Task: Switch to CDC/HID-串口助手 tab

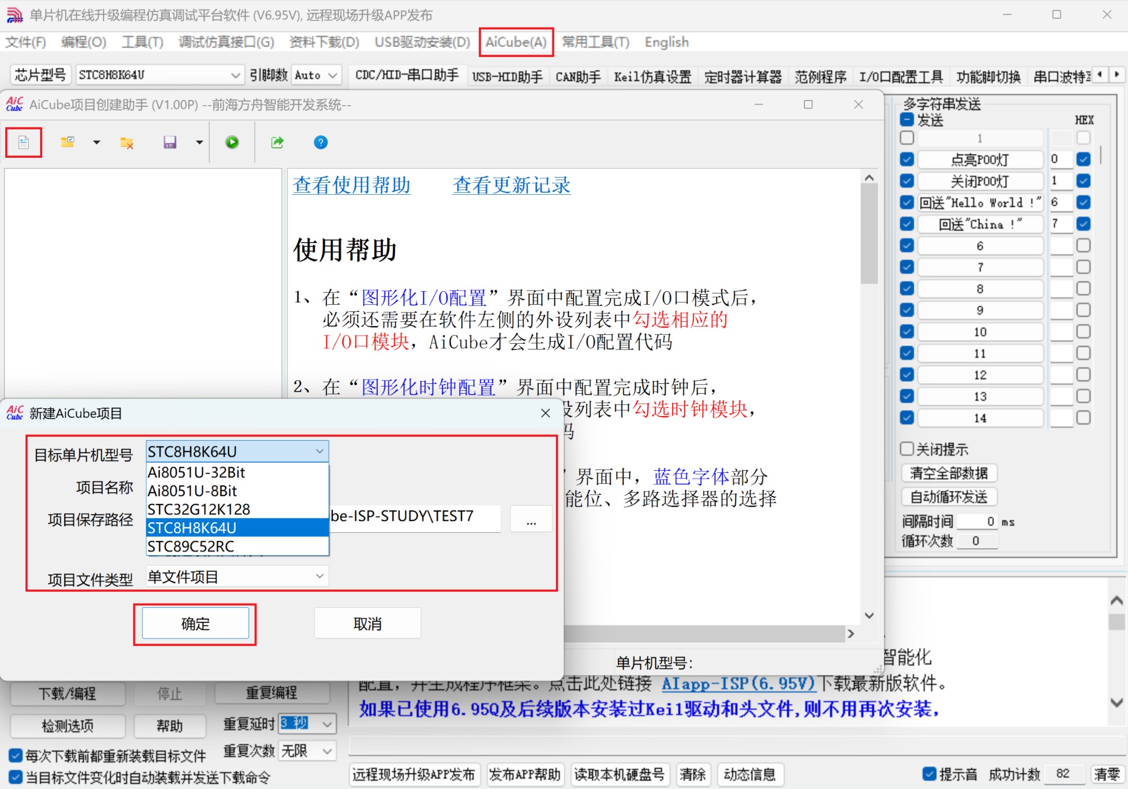Action: [407, 76]
